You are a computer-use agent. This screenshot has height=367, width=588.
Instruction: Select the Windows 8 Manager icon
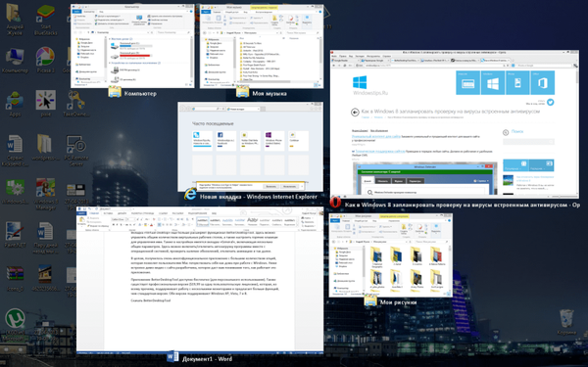point(46,194)
